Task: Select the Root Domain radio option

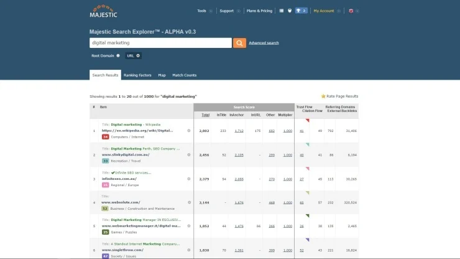Action: (x=118, y=55)
